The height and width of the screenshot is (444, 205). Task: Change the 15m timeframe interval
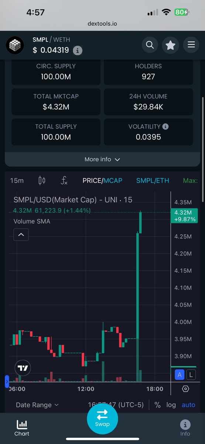(17, 181)
